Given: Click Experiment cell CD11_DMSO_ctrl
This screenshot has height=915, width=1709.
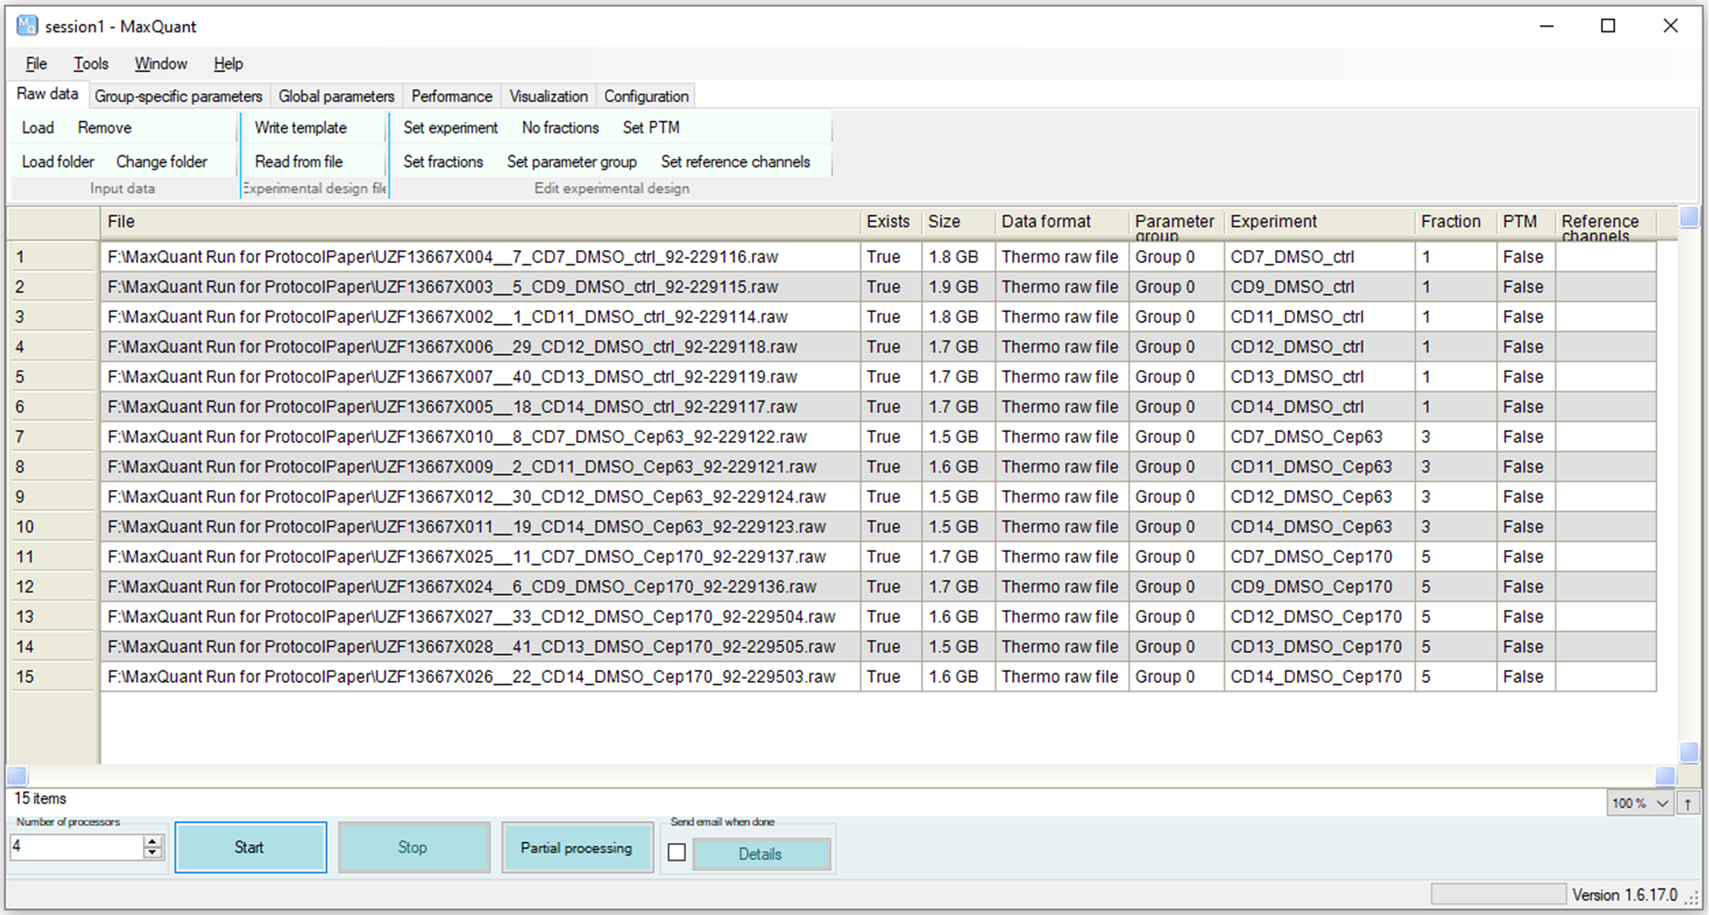Looking at the screenshot, I should pyautogui.click(x=1319, y=317).
